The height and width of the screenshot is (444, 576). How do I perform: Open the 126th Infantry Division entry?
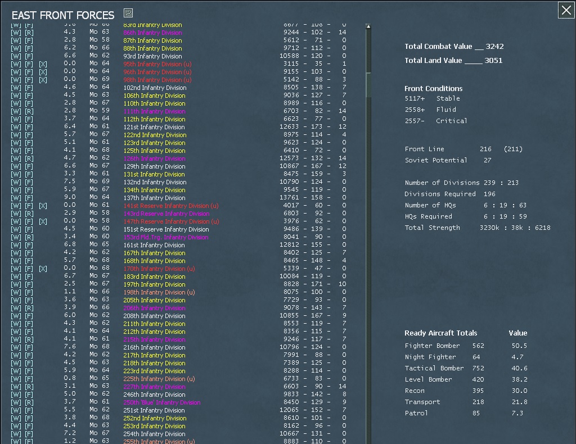click(154, 158)
